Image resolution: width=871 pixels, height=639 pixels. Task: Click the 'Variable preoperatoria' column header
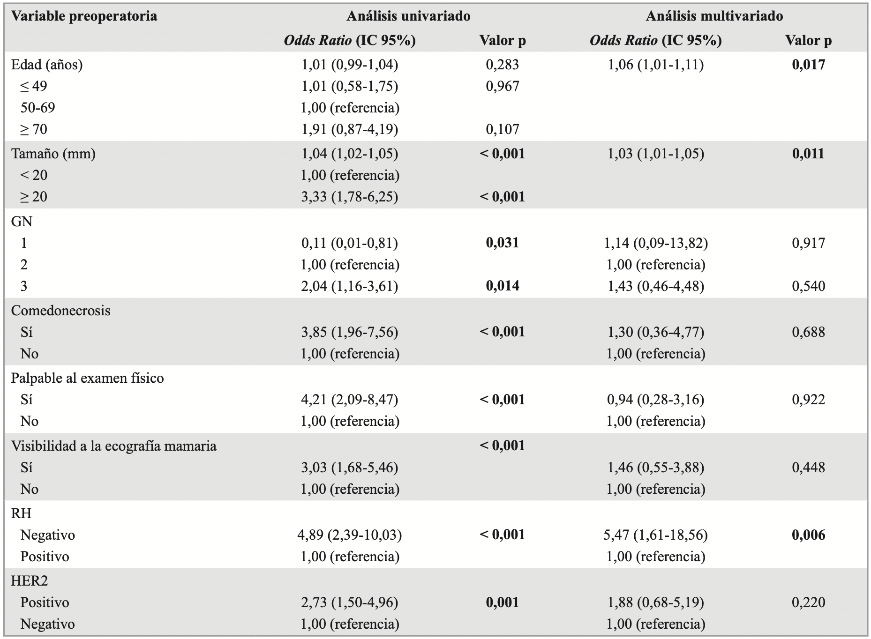point(84,16)
